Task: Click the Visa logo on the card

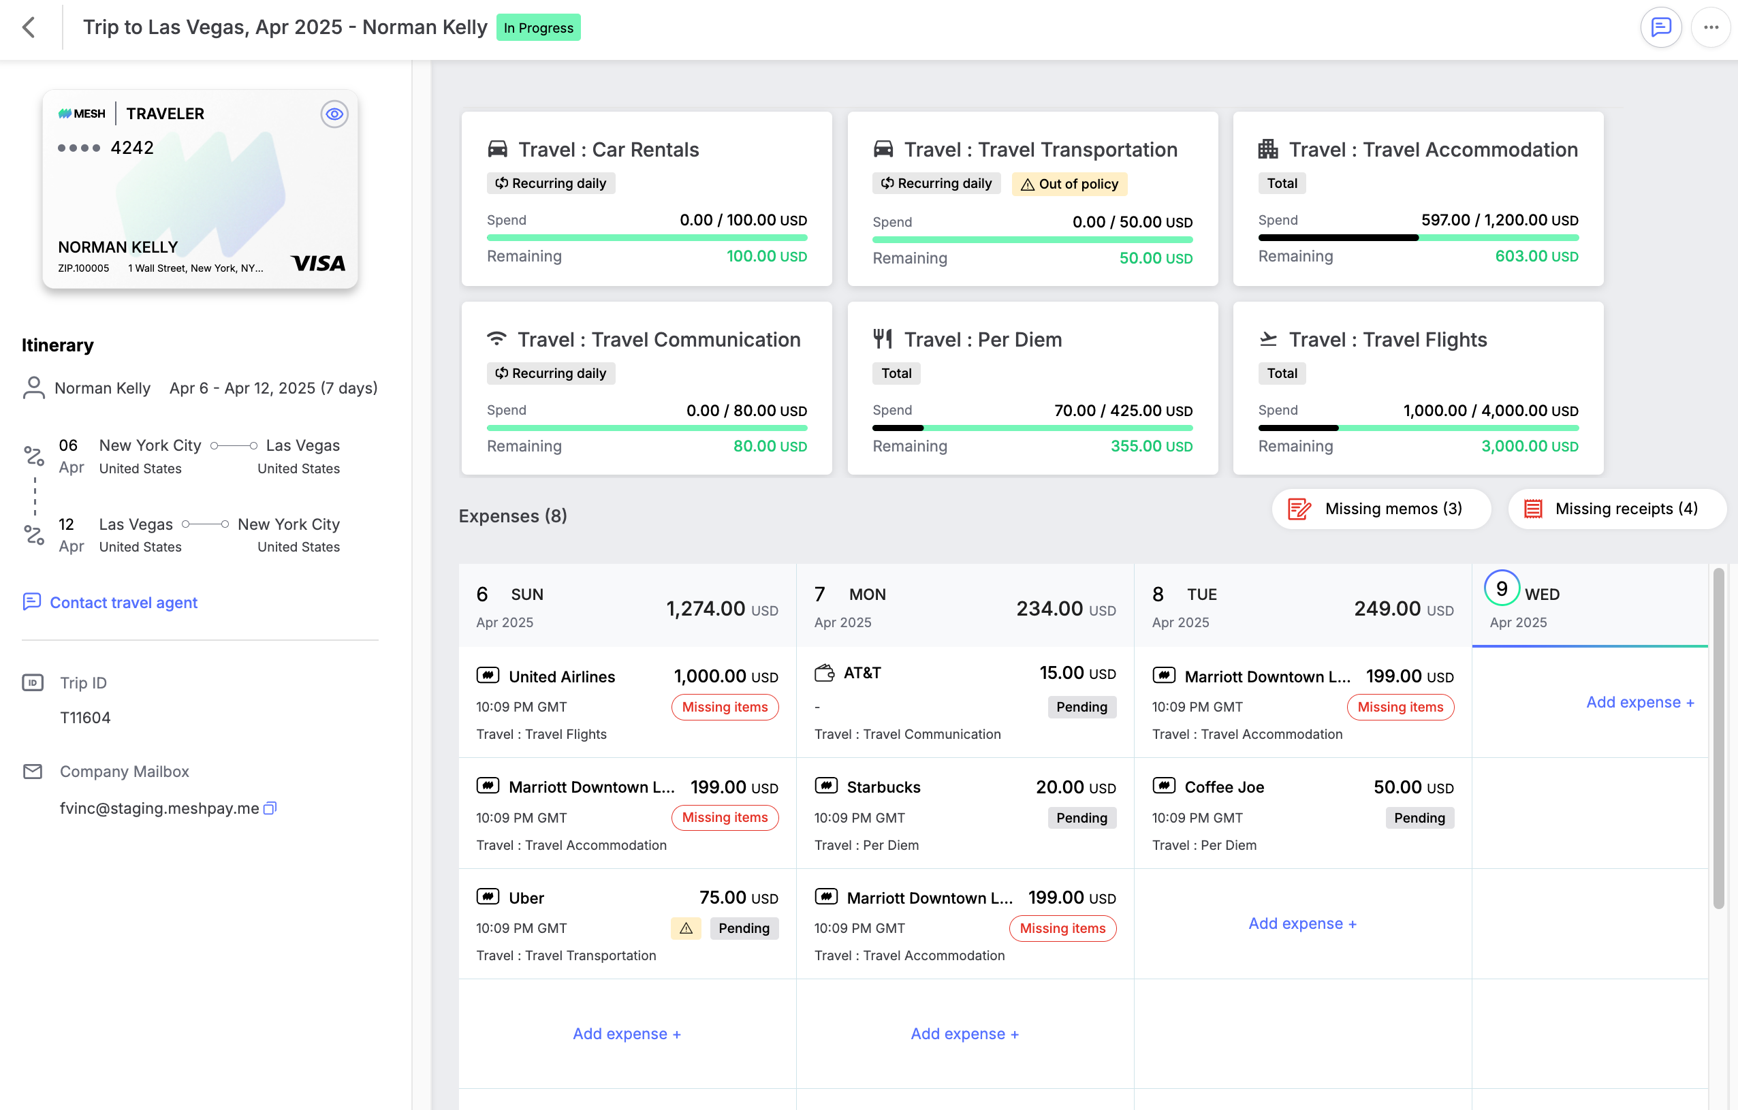Action: coord(318,263)
